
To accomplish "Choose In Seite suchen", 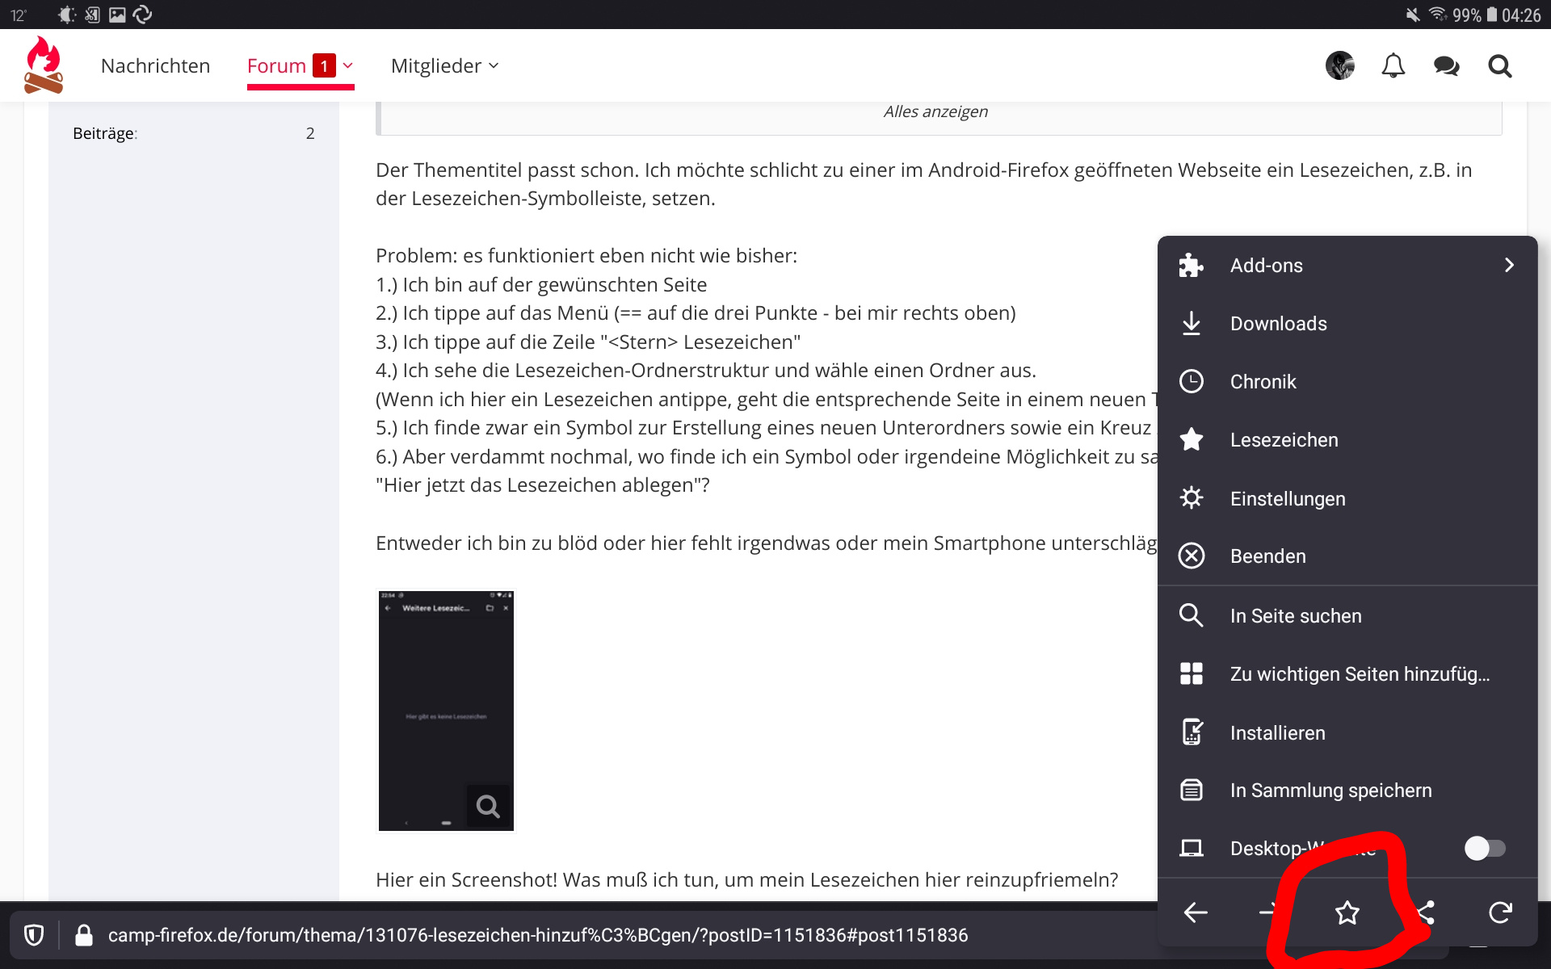I will click(x=1295, y=616).
